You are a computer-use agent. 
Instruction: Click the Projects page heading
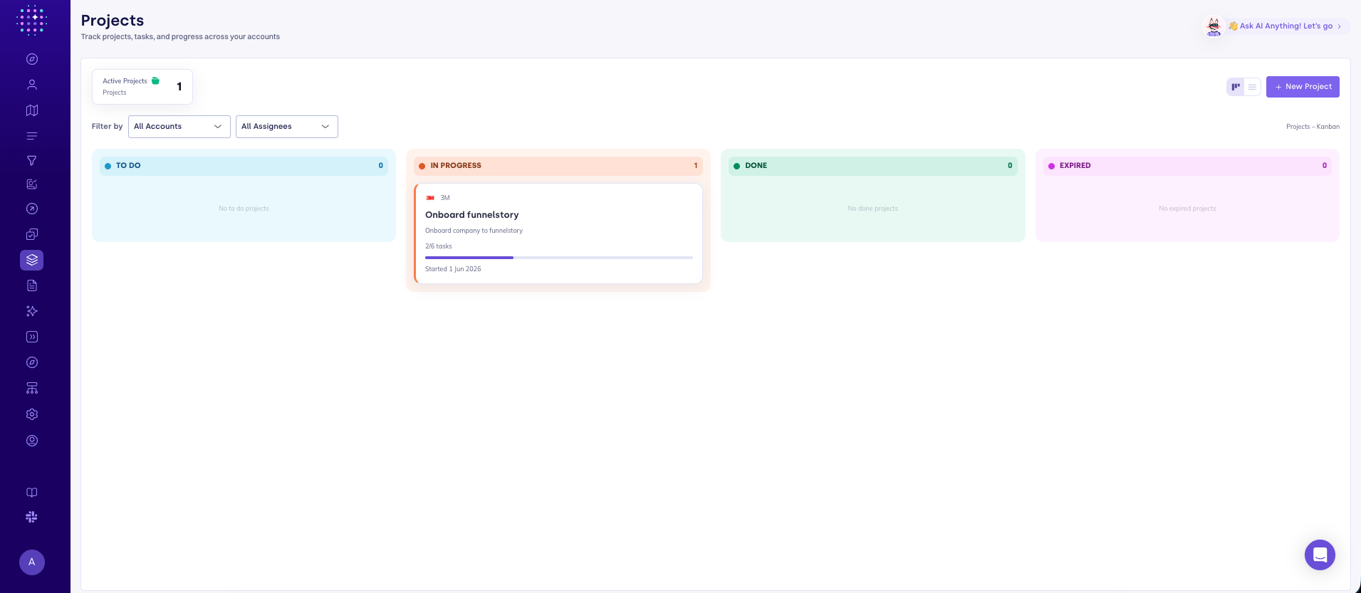point(113,21)
